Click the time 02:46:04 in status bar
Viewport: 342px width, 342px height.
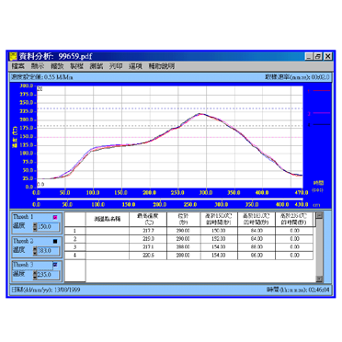(319, 290)
